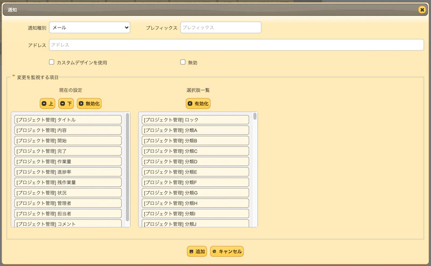Select [プロジェクト管理] 分類G option

click(196, 193)
